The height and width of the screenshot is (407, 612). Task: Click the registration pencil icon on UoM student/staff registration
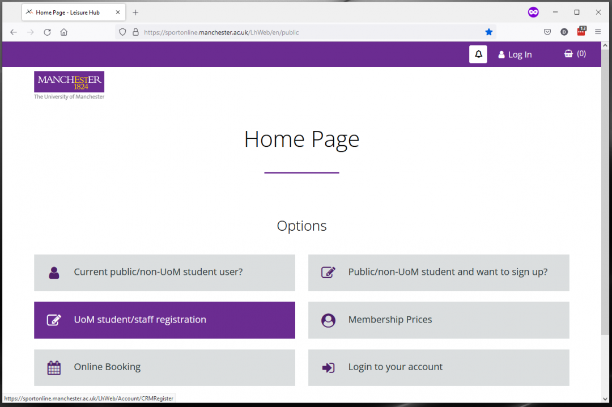[54, 320]
